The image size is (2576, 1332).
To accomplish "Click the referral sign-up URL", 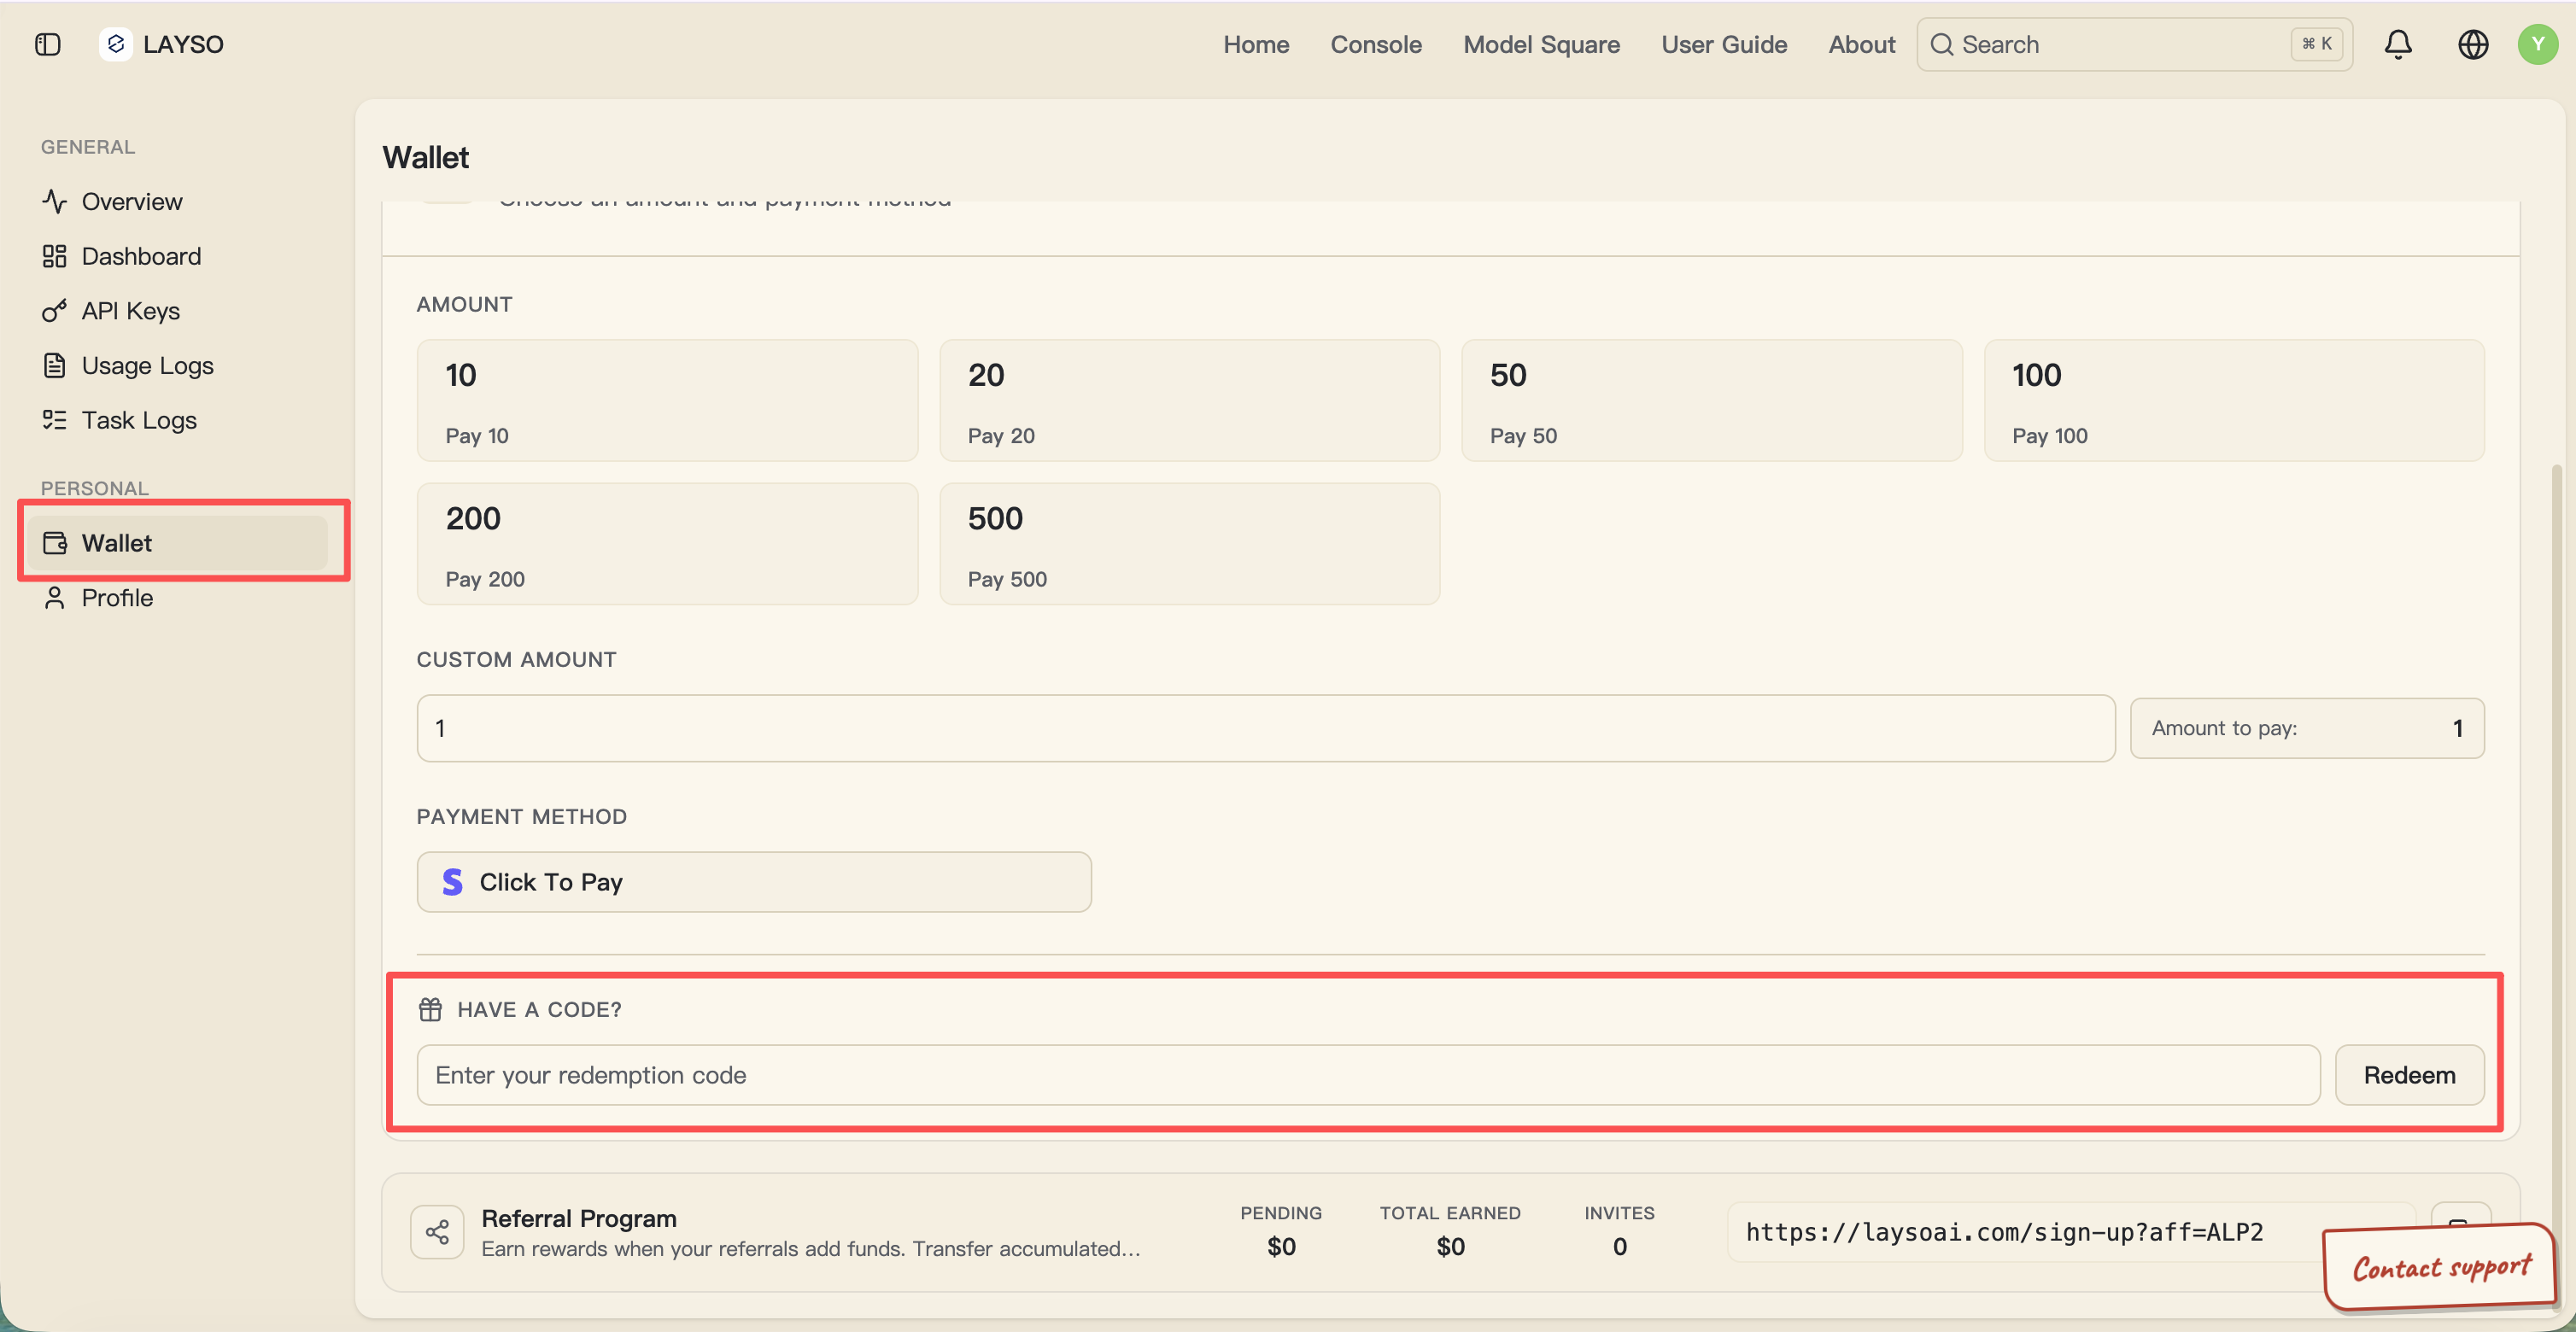I will [2004, 1232].
